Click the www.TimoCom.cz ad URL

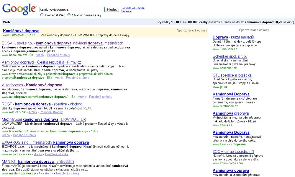225,49
